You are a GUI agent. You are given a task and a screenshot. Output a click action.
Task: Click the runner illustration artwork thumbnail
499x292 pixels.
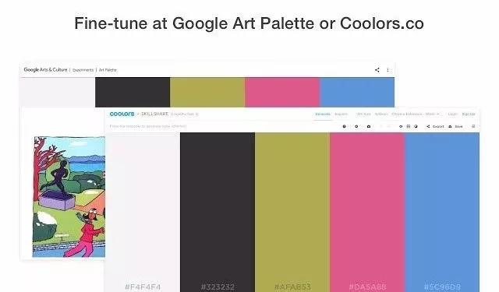(69, 197)
